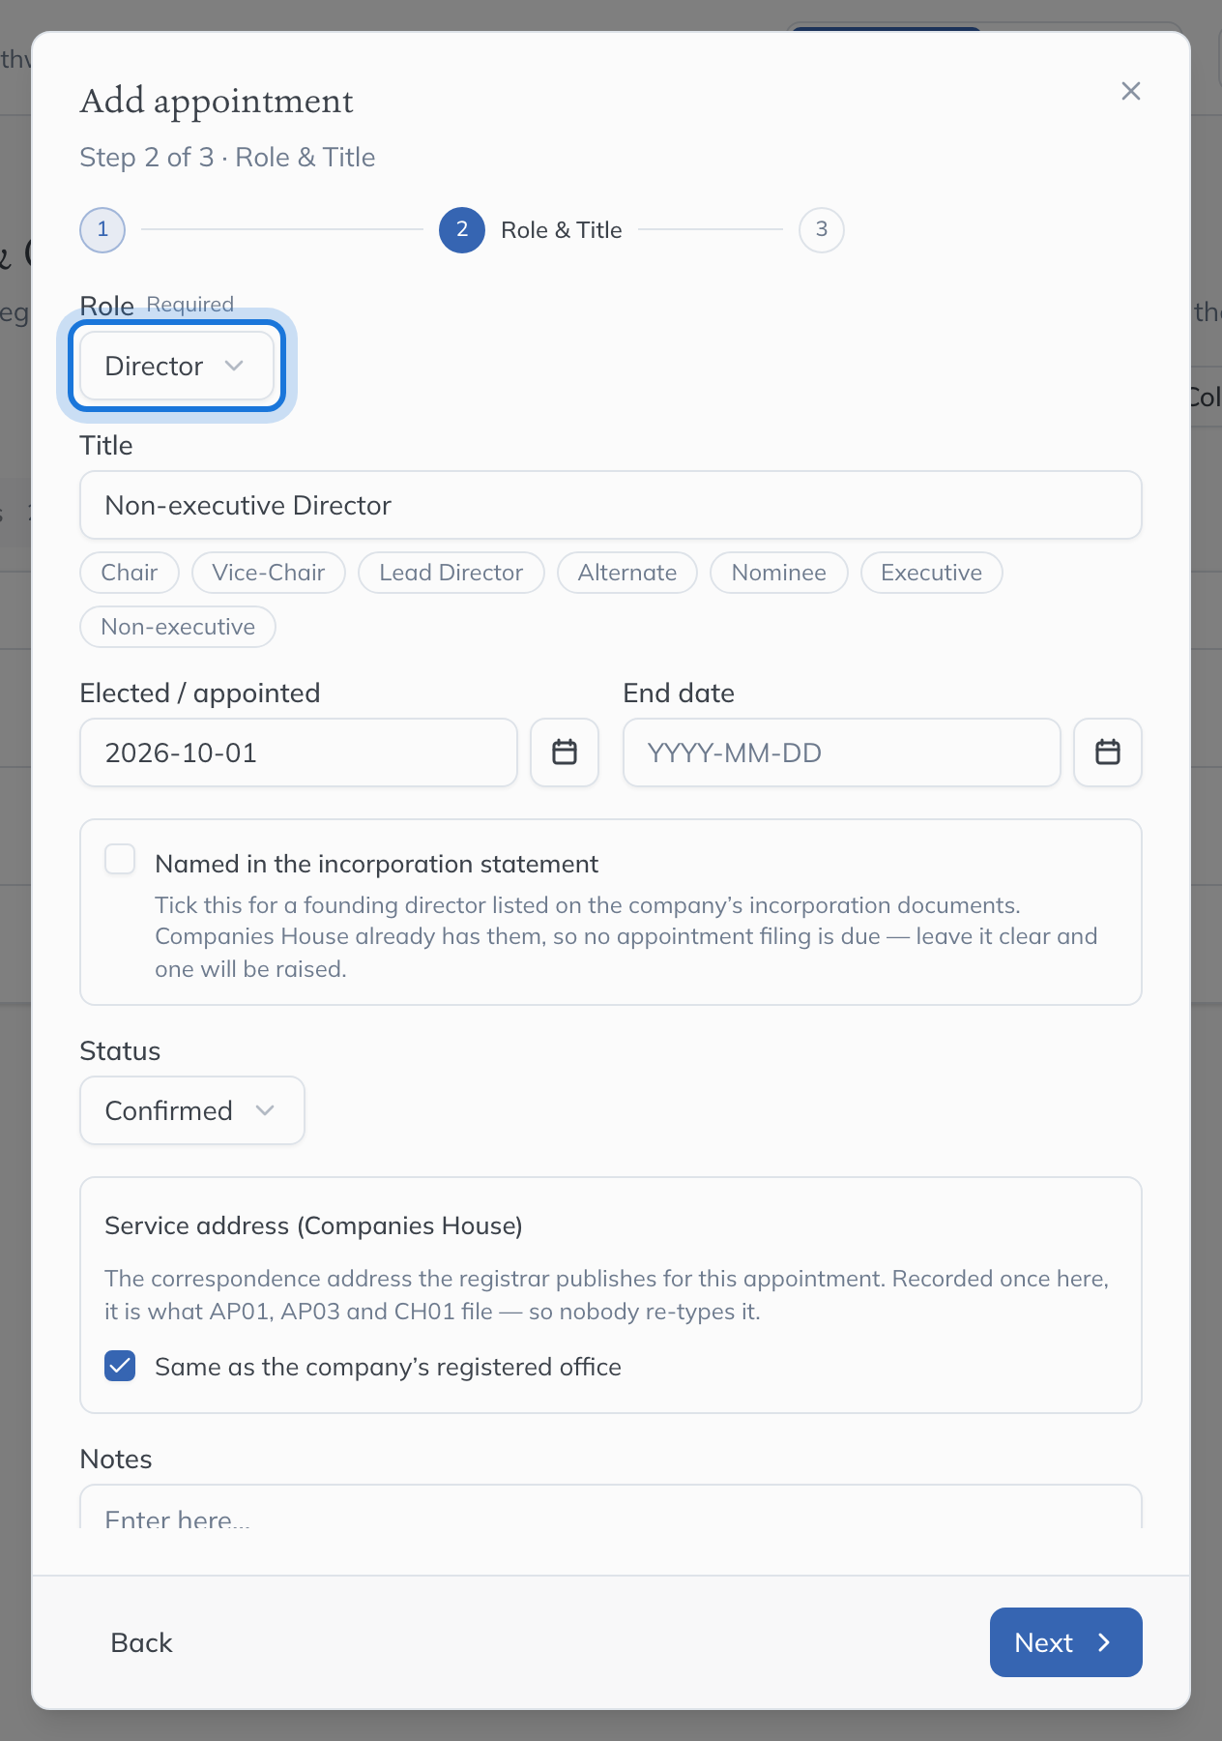Click the Back button

click(x=142, y=1642)
